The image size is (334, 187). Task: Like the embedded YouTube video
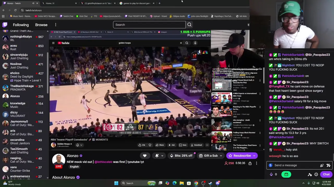click(141, 145)
